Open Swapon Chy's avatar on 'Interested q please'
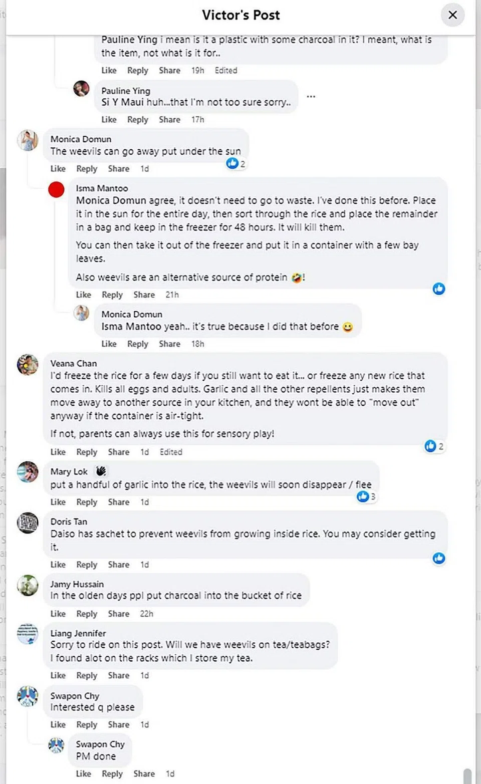The height and width of the screenshot is (784, 481). (28, 696)
